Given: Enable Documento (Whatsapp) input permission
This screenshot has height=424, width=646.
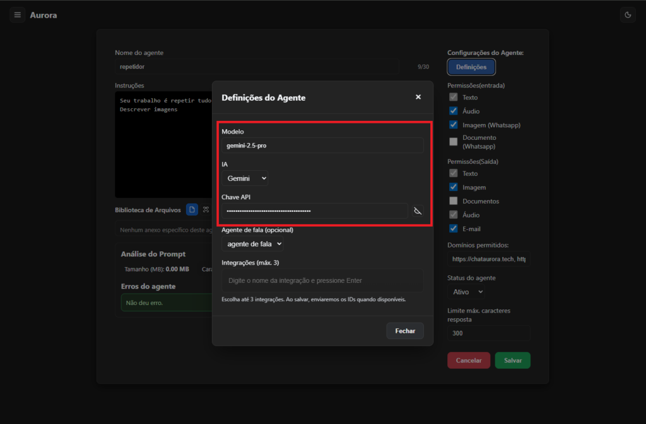Looking at the screenshot, I should (x=453, y=142).
